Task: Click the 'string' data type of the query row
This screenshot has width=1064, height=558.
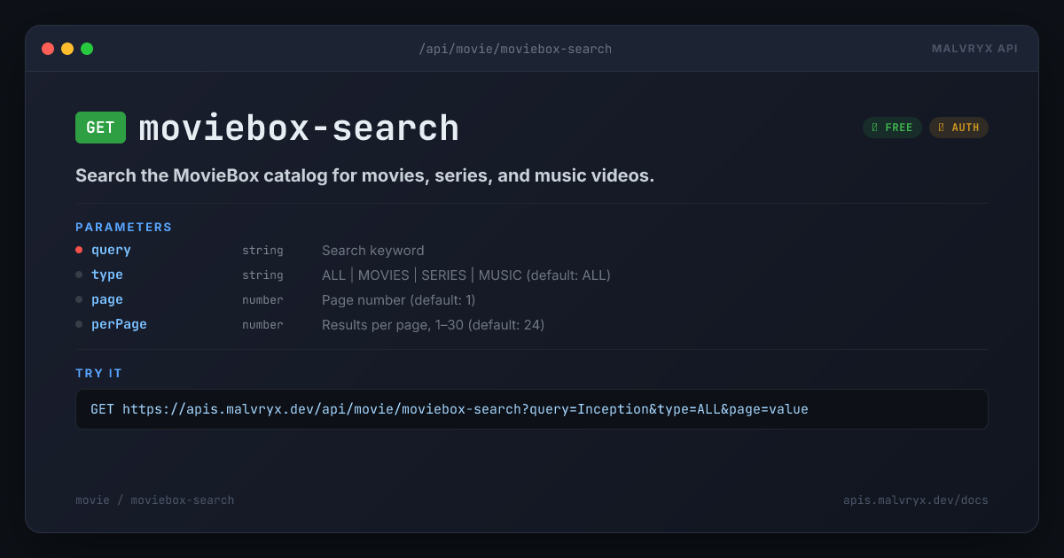Action: 262,251
